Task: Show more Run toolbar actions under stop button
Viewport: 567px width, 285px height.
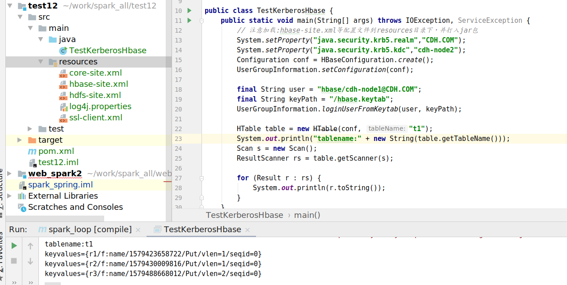Action: (x=14, y=282)
